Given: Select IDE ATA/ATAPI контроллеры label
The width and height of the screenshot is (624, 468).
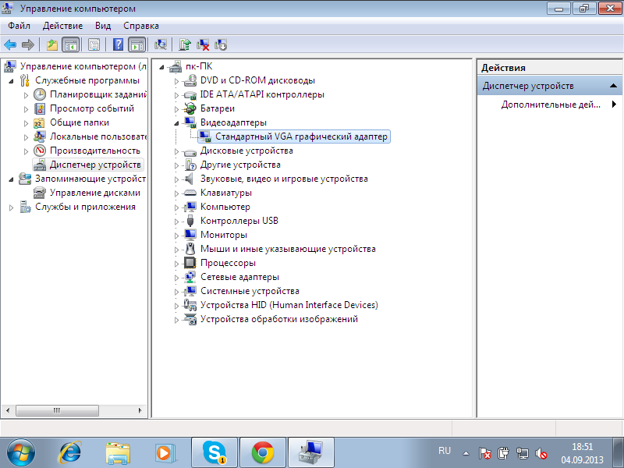Looking at the screenshot, I should point(262,94).
